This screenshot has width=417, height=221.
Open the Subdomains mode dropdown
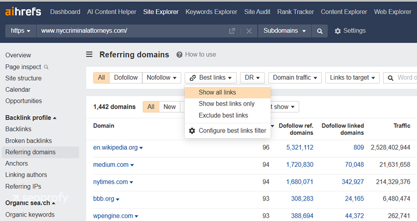coord(284,31)
